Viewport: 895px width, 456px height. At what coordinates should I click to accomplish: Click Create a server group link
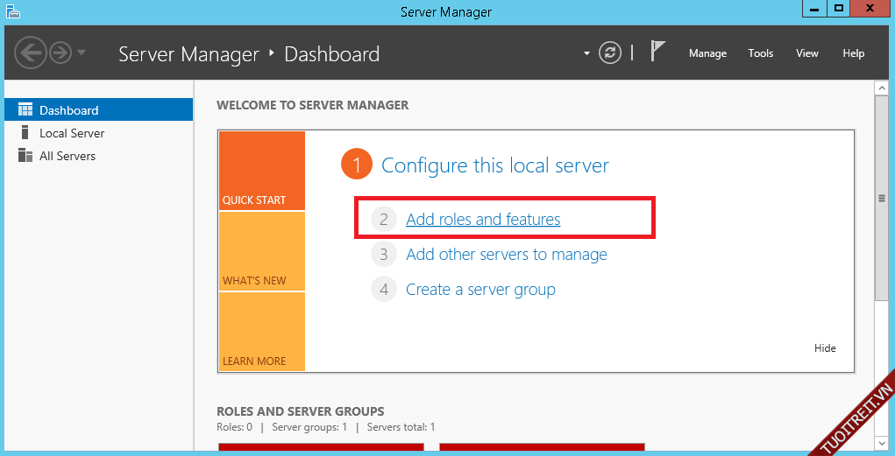tap(480, 290)
